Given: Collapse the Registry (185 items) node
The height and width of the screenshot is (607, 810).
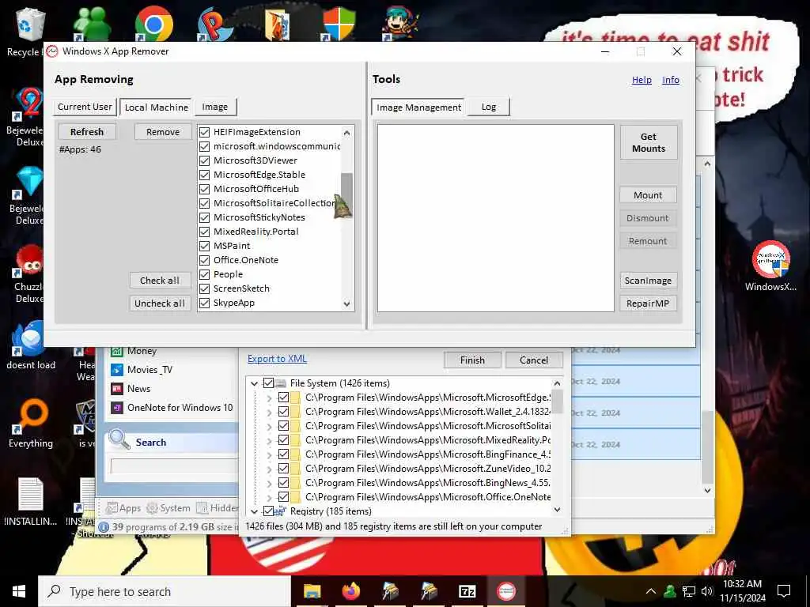Looking at the screenshot, I should [254, 511].
